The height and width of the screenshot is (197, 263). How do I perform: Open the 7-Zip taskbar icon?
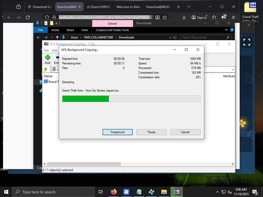(176, 192)
